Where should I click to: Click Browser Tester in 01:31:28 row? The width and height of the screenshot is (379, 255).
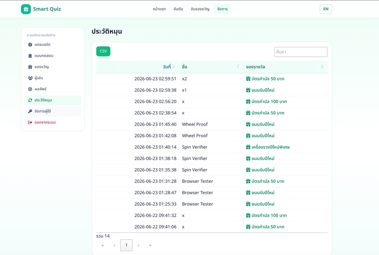coord(197,181)
